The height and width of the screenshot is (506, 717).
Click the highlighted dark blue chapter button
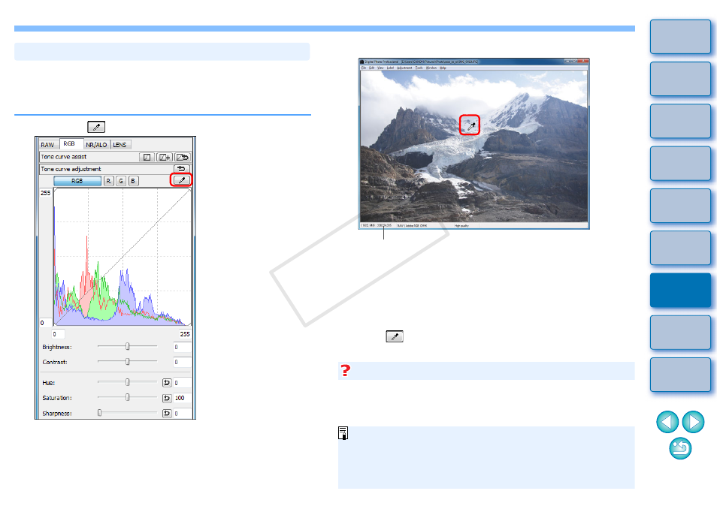[680, 291]
